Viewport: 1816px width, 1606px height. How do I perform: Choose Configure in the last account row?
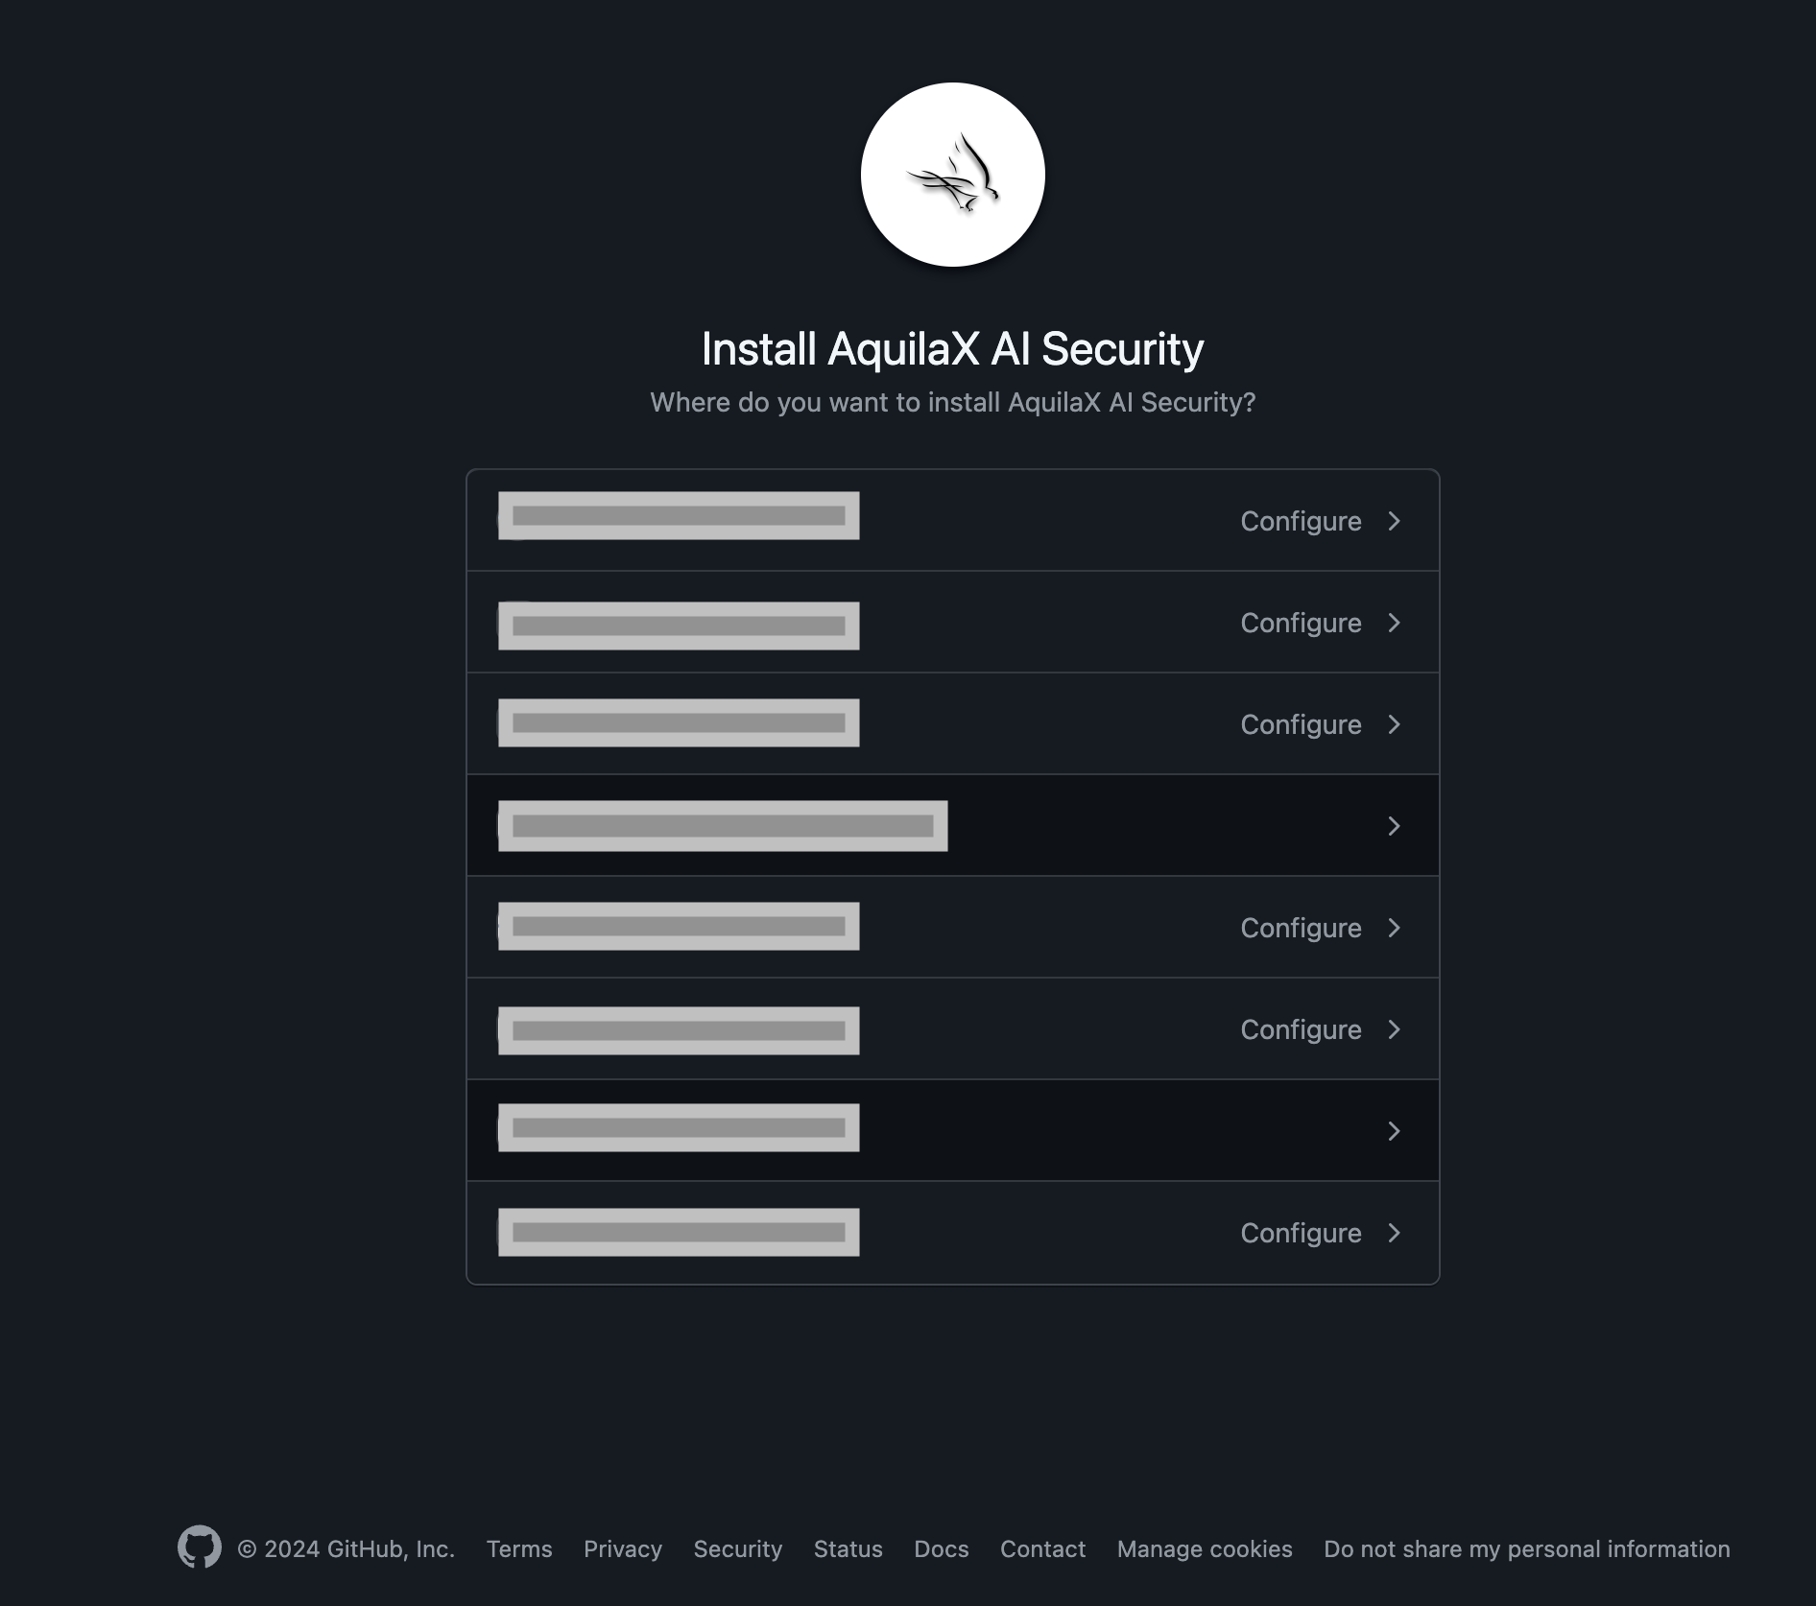(x=1301, y=1233)
